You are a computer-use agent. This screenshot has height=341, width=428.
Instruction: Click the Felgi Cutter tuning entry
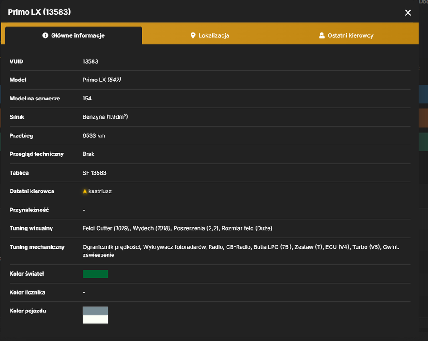[x=106, y=228]
